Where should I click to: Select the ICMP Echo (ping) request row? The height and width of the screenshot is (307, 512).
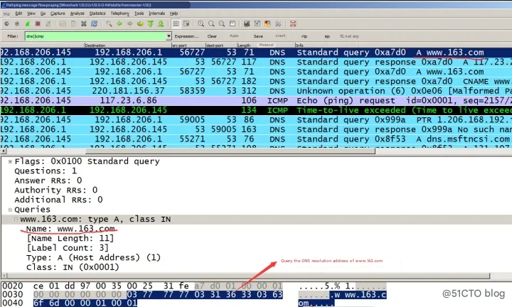[x=256, y=100]
